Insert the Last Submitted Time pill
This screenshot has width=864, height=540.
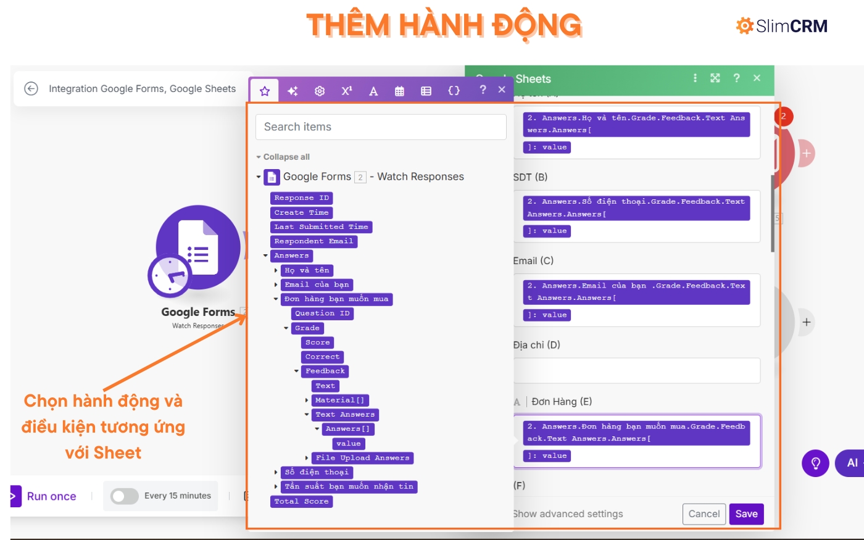(x=321, y=227)
